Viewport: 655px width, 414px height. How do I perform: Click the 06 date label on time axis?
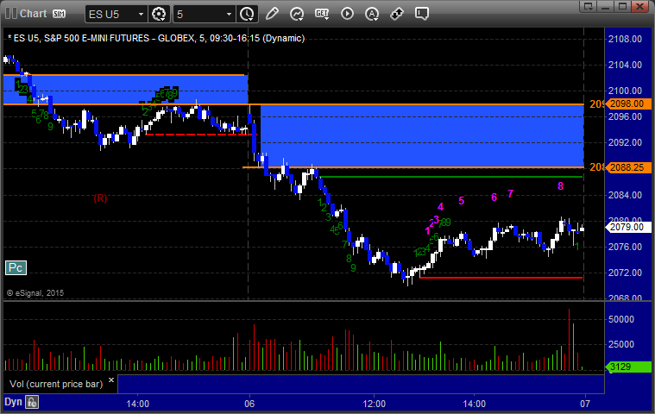(x=249, y=404)
